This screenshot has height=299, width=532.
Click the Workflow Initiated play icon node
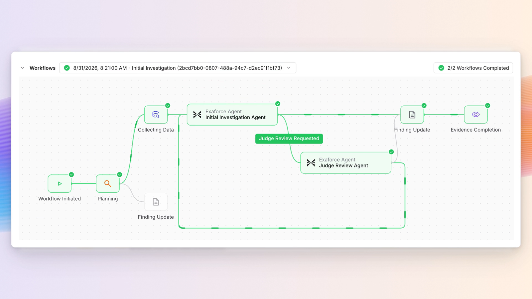coord(60,183)
